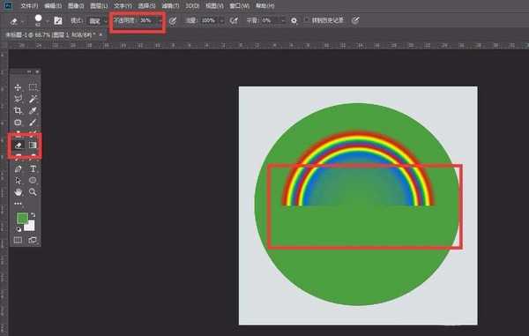Select the Move tool

[18, 87]
